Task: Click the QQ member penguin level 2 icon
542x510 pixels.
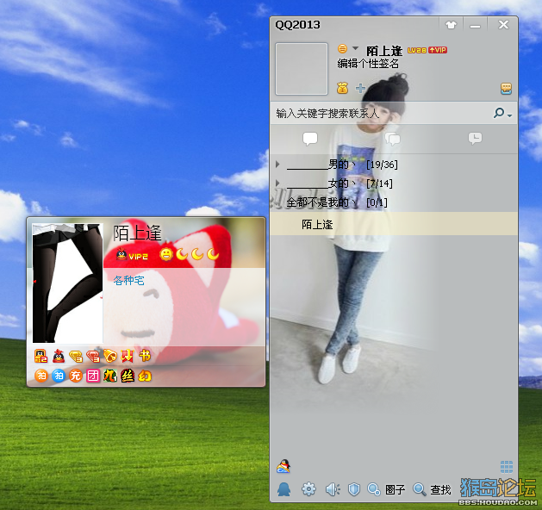Action: 40,356
